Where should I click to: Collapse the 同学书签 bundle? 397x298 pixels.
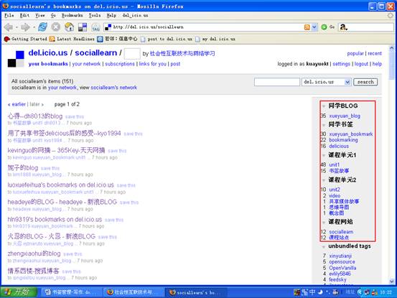pos(324,125)
